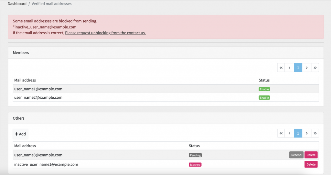Viewport: 331px width, 175px height.
Task: Select page 1 in Members pagination
Action: pos(298,68)
